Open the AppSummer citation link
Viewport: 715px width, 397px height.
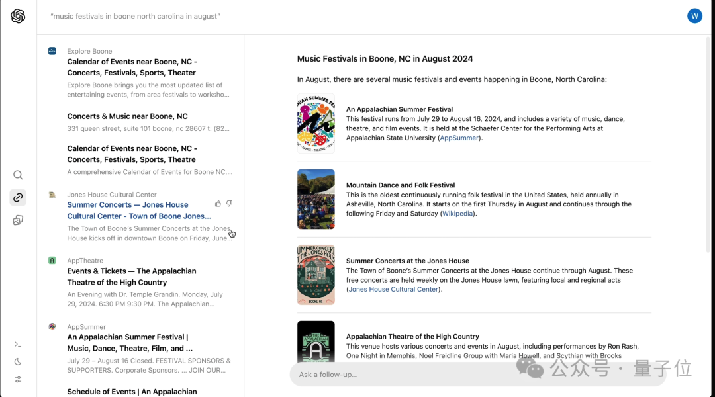[459, 138]
